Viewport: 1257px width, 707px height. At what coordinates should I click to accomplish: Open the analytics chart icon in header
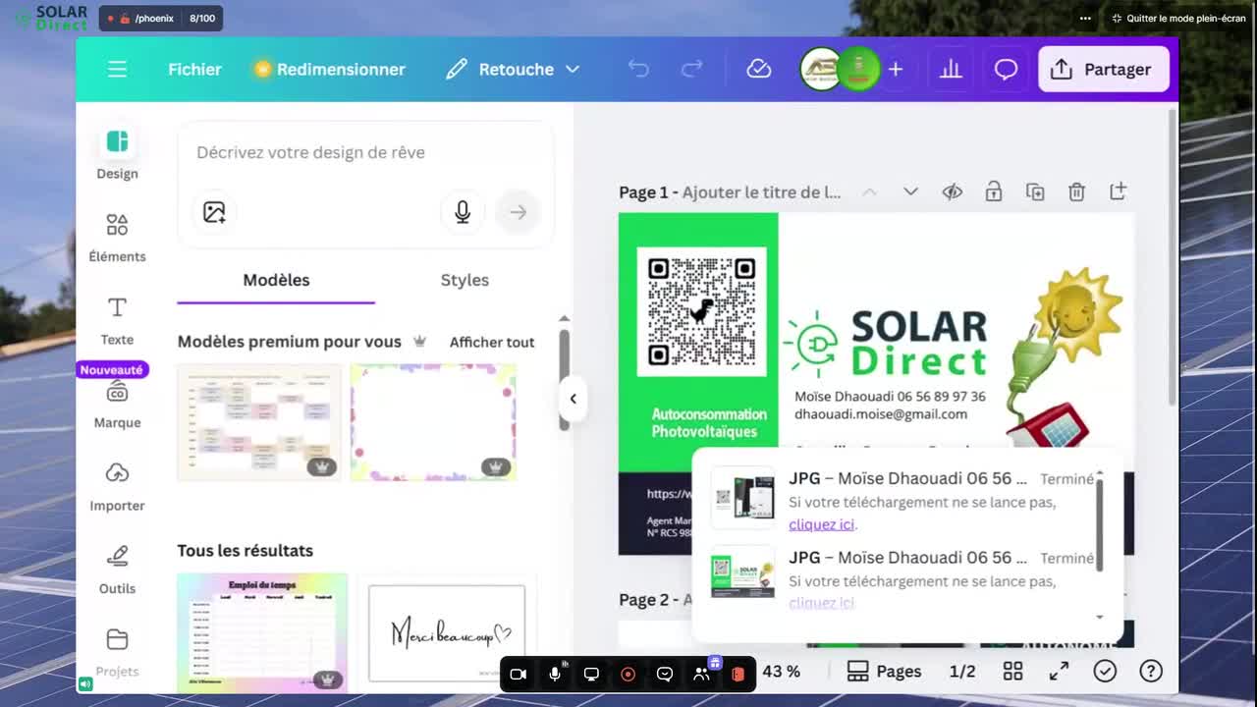951,70
